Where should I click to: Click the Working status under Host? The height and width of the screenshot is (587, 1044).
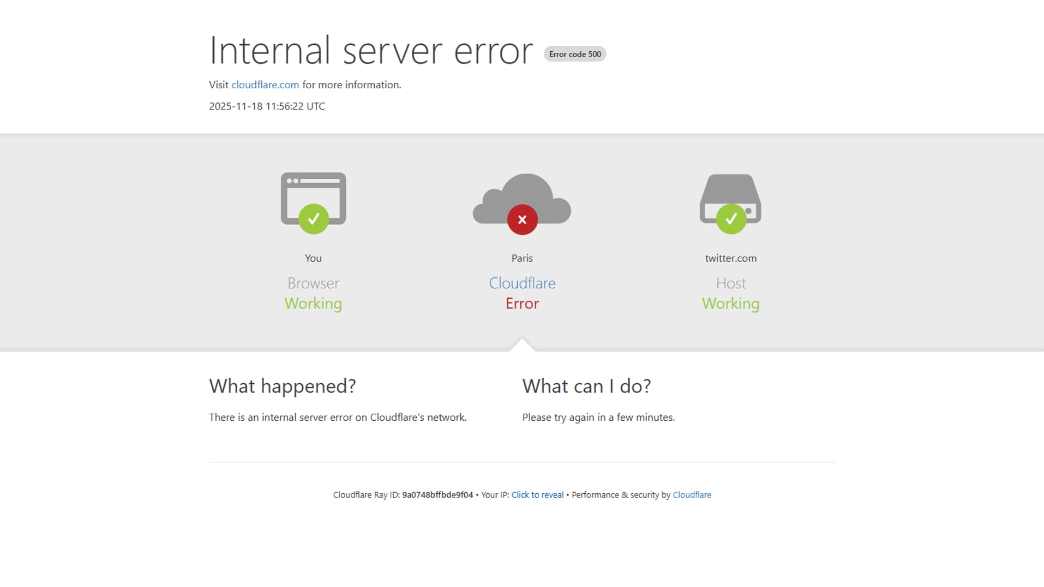coord(730,304)
